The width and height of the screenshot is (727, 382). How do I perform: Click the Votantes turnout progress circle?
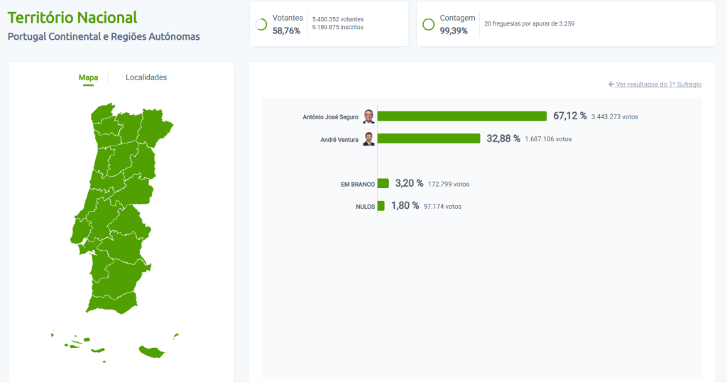click(x=261, y=24)
